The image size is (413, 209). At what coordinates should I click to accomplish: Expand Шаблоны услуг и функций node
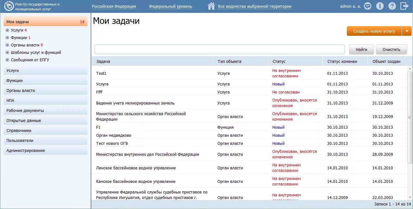7,53
